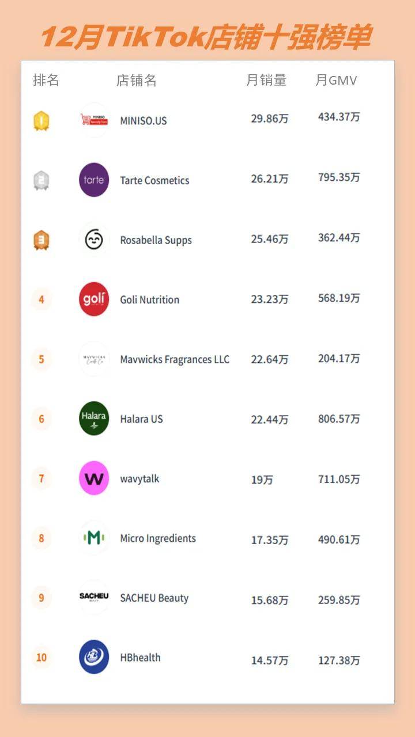Open the Micro Ingredients store name
The image size is (415, 737).
click(x=158, y=538)
